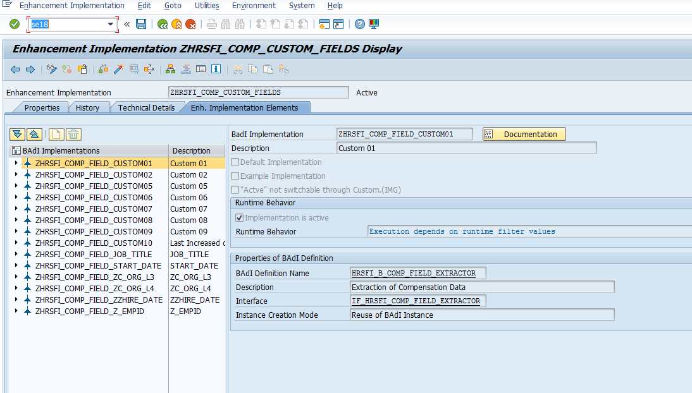692x393 pixels.
Task: Enable the Default Implementation checkbox
Action: [234, 162]
